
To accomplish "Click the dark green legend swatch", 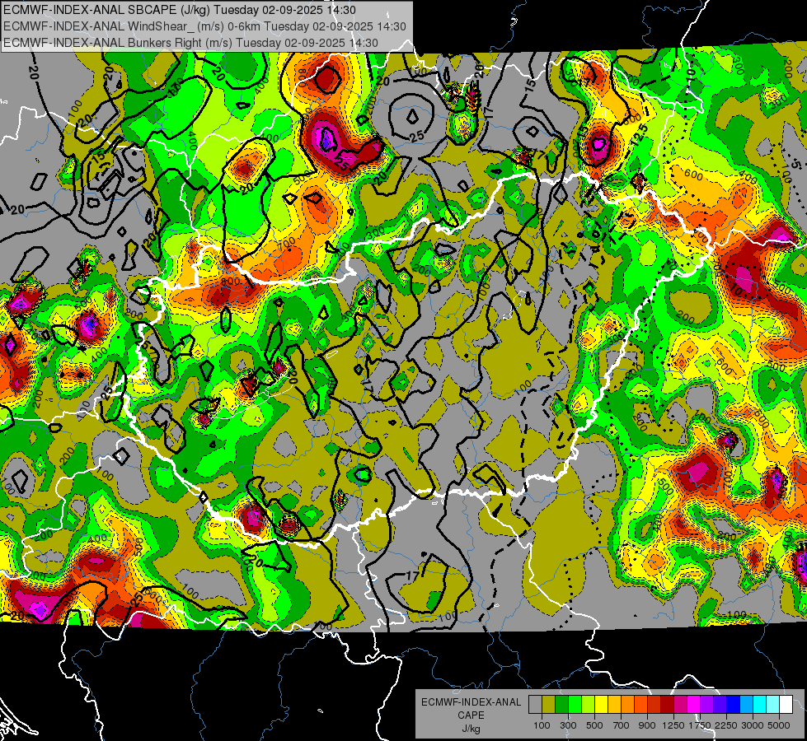I will point(561,705).
